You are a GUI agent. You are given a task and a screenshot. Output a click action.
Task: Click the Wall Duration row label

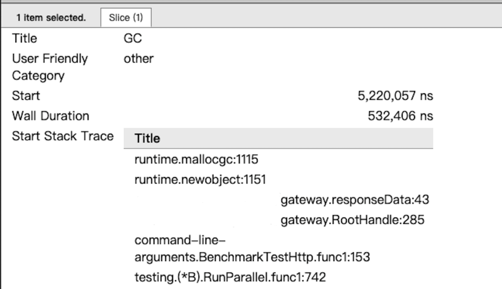(x=50, y=116)
